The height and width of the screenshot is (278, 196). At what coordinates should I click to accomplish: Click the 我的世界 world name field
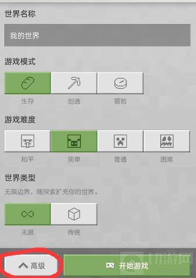point(98,35)
